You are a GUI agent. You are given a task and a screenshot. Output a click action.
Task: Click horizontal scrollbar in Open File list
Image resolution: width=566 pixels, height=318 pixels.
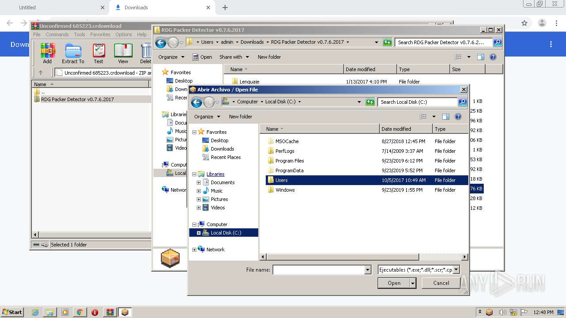(x=343, y=257)
